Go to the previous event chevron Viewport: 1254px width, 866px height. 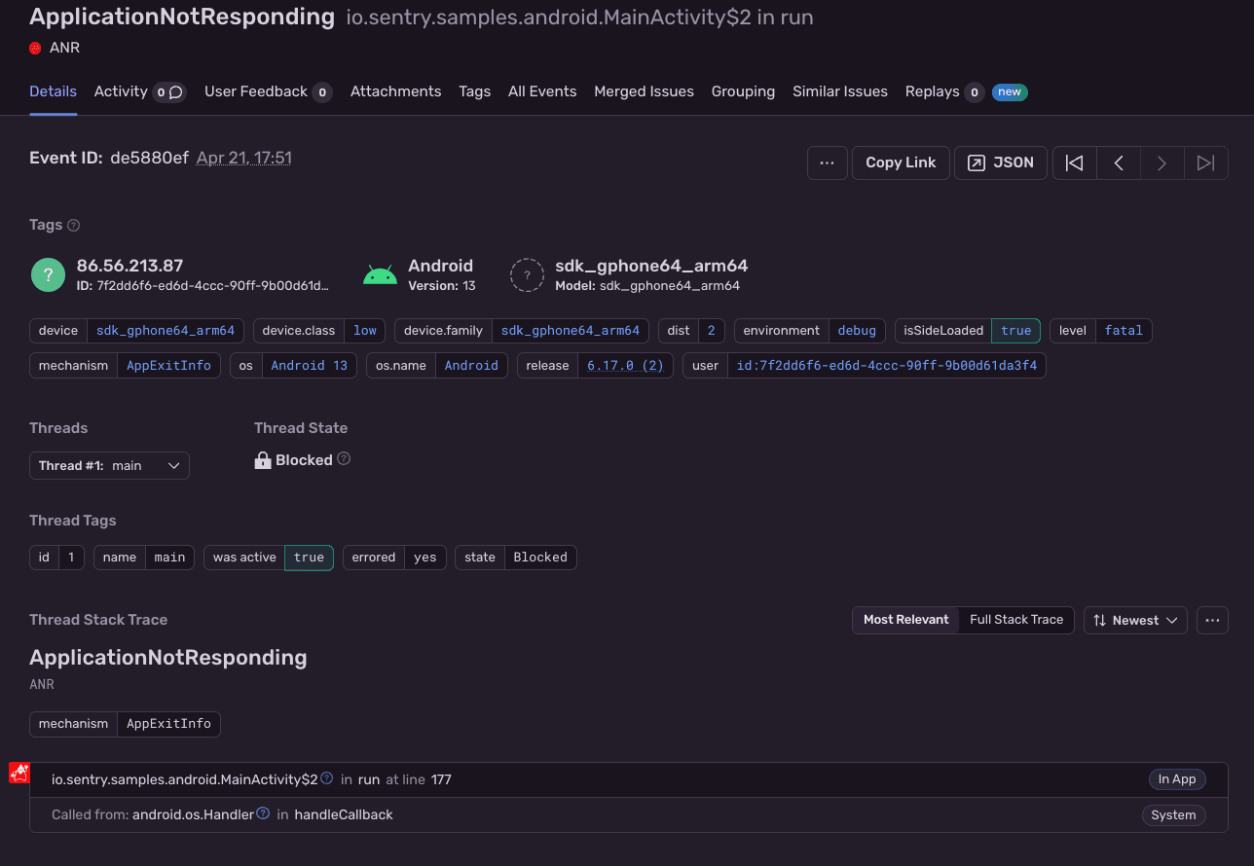(x=1119, y=162)
